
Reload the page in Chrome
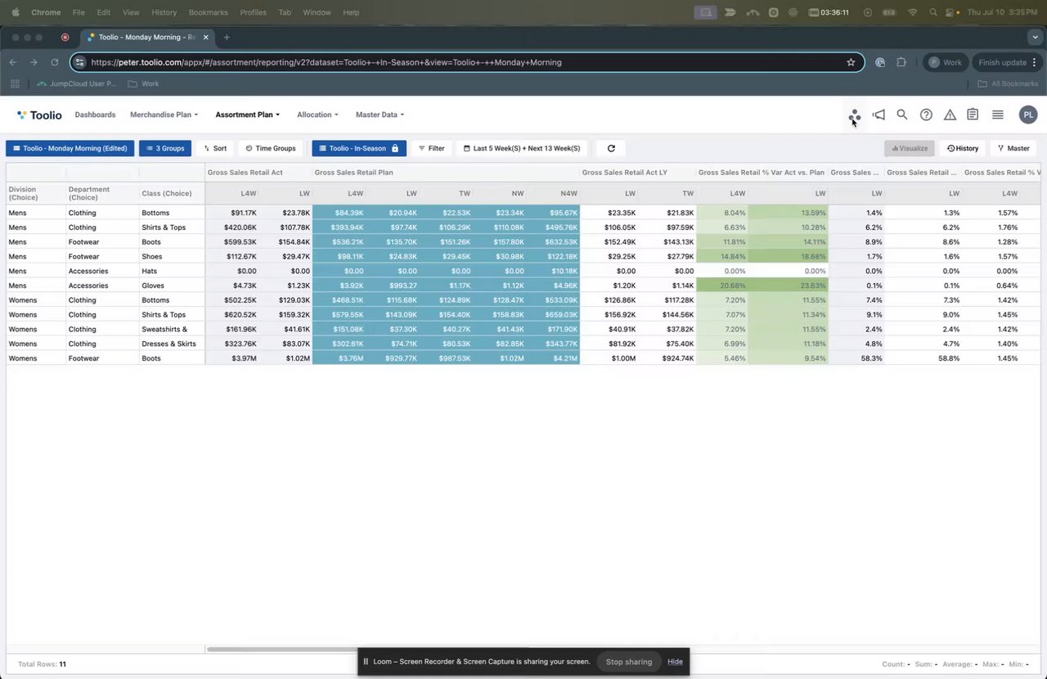pyautogui.click(x=55, y=62)
